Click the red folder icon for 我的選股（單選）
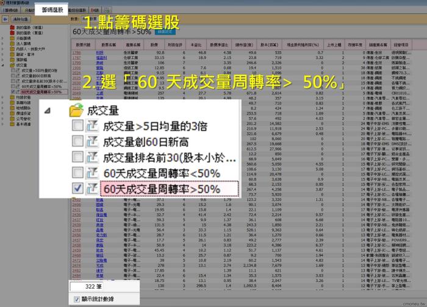The height and width of the screenshot is (307, 427). pyautogui.click(x=12, y=33)
